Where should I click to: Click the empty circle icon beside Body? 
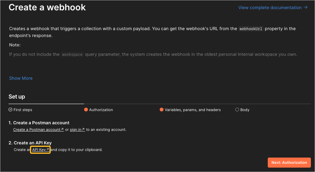[x=237, y=110]
